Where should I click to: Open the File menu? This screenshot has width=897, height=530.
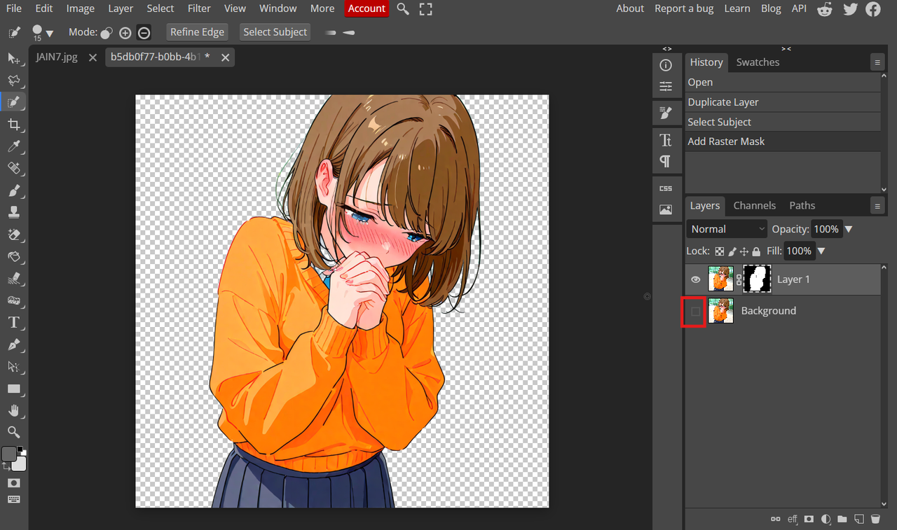click(14, 8)
